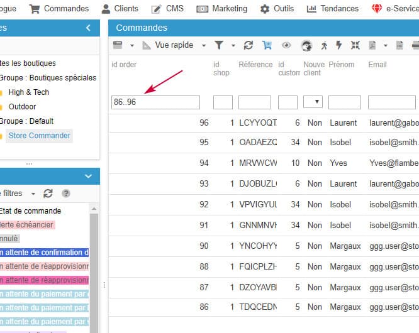
Task: Collapse the filters panel with chevron
Action: (x=88, y=177)
